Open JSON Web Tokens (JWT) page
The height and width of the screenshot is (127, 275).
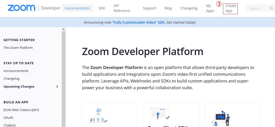coord(21,110)
